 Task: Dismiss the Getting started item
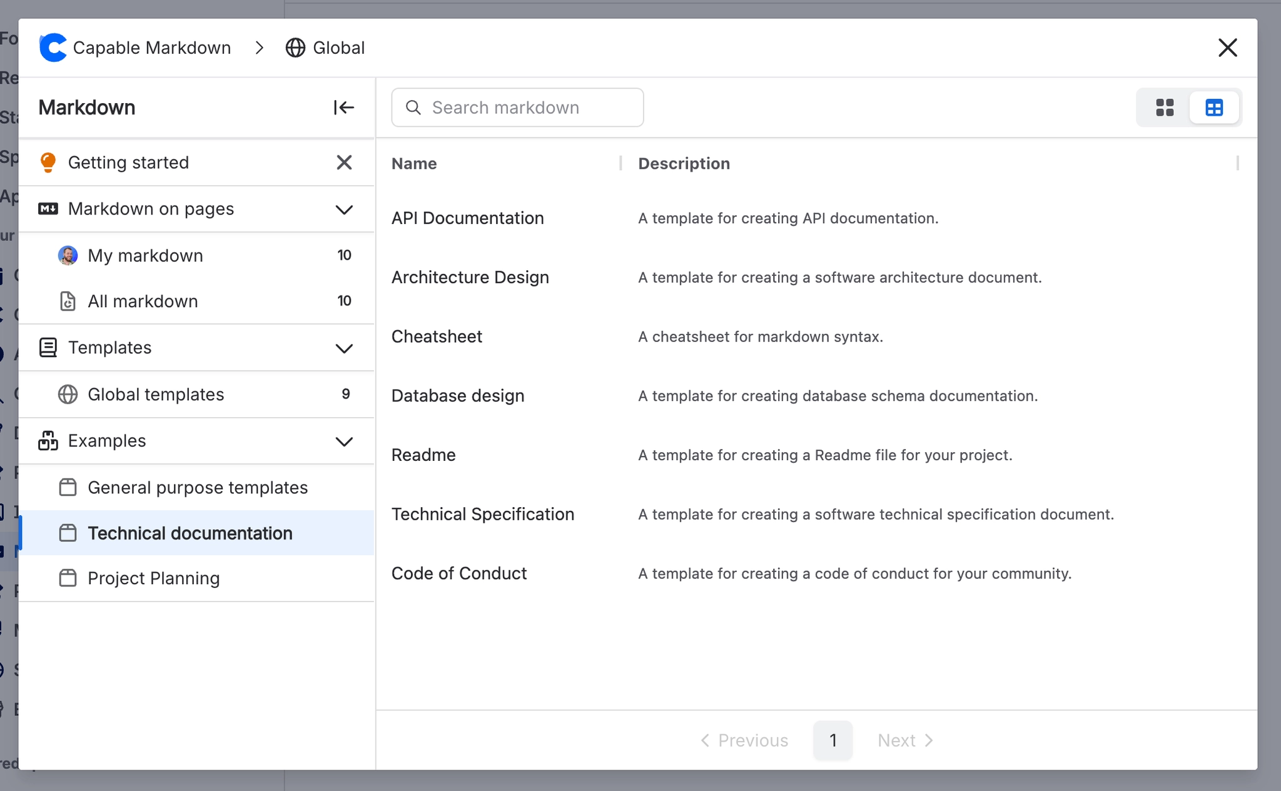click(344, 163)
